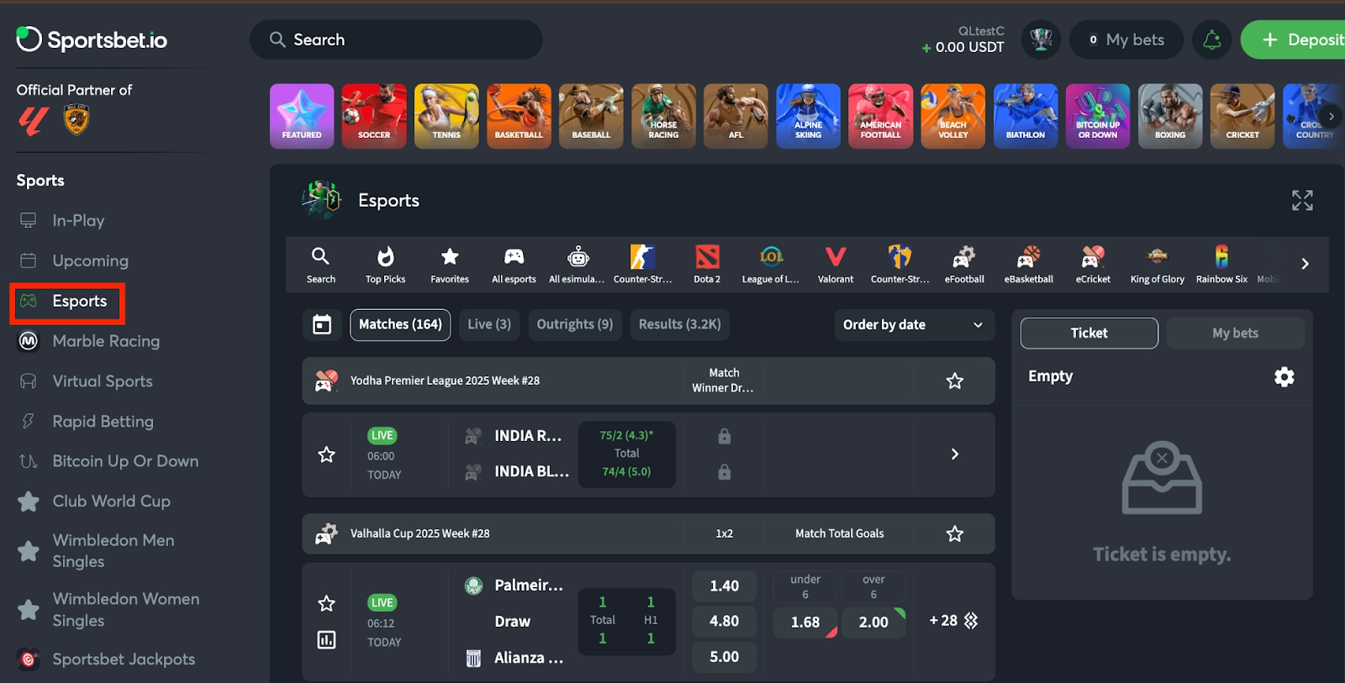Select the Basketball sport tile
The image size is (1345, 683).
coord(519,116)
